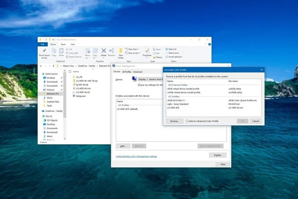298x199 pixels.
Task: Open the Device display dropdown
Action: [150, 79]
